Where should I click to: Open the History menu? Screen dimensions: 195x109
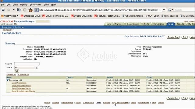click(24, 5)
